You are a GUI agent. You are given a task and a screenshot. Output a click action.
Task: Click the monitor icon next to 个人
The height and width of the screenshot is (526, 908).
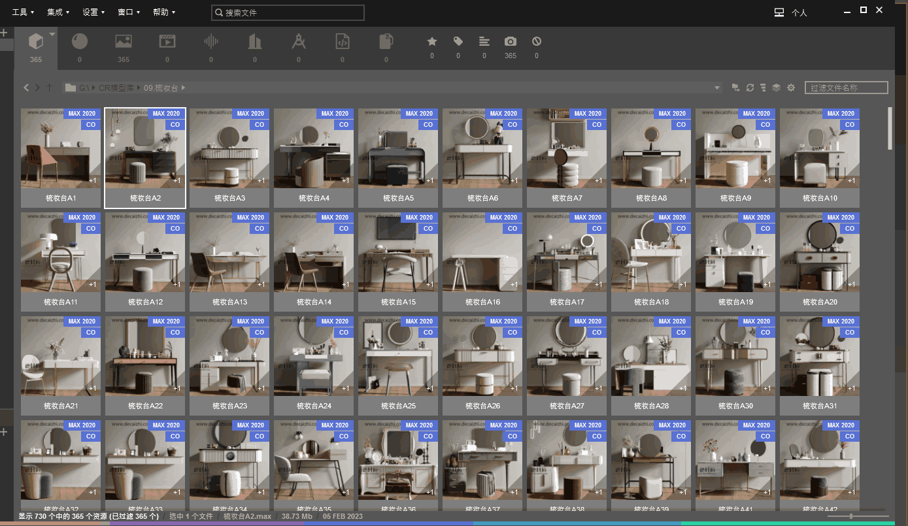coord(779,12)
